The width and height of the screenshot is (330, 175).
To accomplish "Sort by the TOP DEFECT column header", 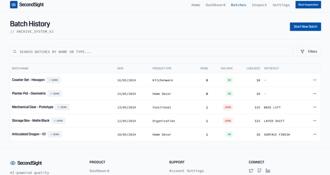I will pyautogui.click(x=271, y=69).
